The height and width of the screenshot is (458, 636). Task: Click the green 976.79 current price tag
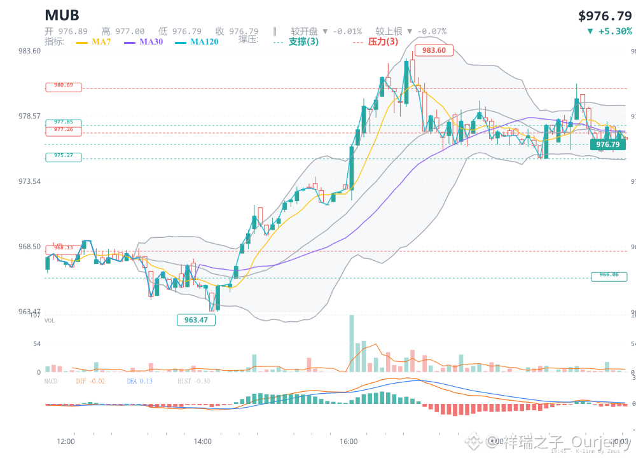(x=607, y=144)
